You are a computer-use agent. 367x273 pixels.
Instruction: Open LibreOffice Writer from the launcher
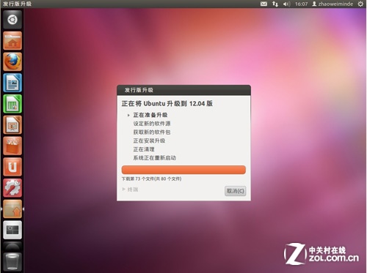[12, 83]
